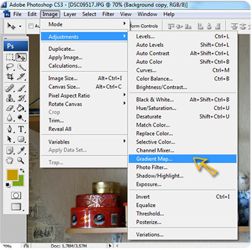Image resolution: width=252 pixels, height=250 pixels.
Task: Select the Notes tool
Action: click(9, 151)
